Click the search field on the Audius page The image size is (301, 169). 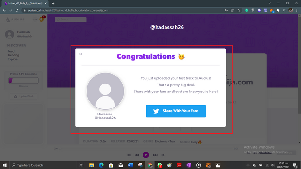point(71,20)
